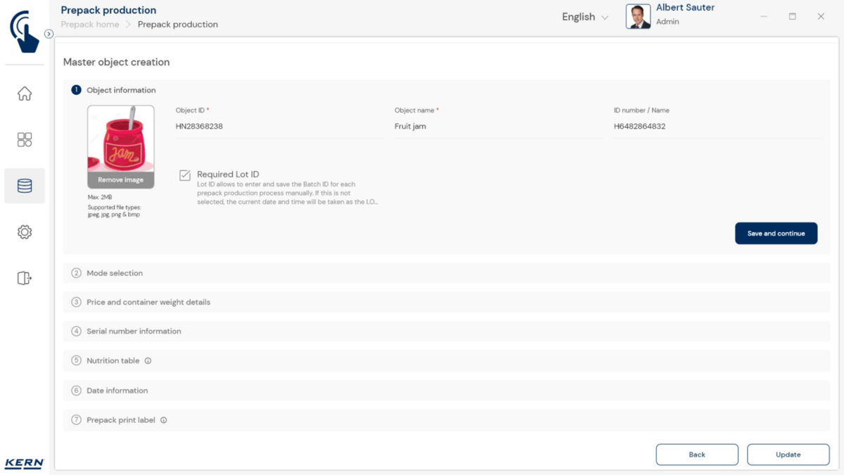Viewport: 844px width, 475px height.
Task: Click the Save and continue button
Action: (776, 234)
